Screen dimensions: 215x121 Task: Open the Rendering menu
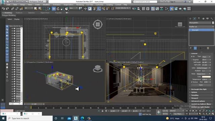tap(80, 5)
